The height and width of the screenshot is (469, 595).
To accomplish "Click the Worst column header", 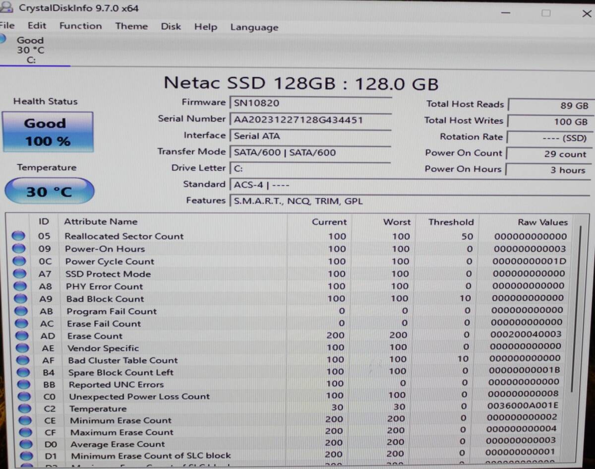I will 397,222.
